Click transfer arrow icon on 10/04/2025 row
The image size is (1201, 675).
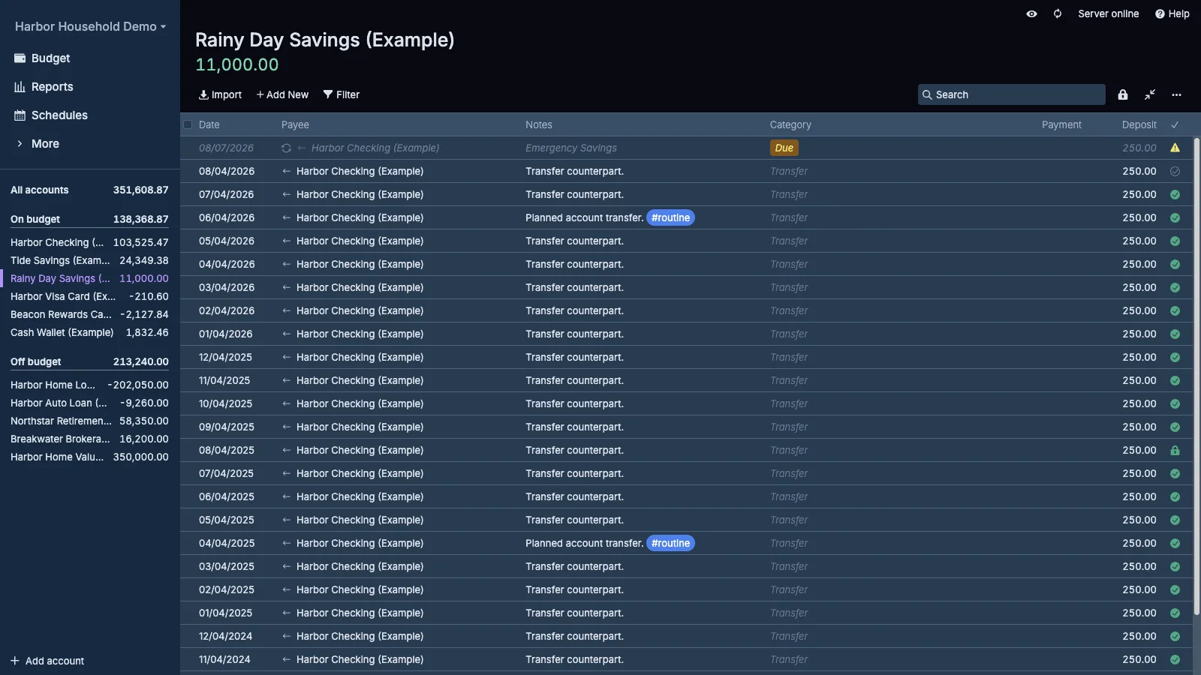coord(286,403)
